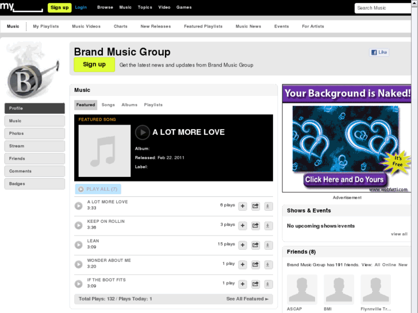Click the site logo in header

pos(21,7)
